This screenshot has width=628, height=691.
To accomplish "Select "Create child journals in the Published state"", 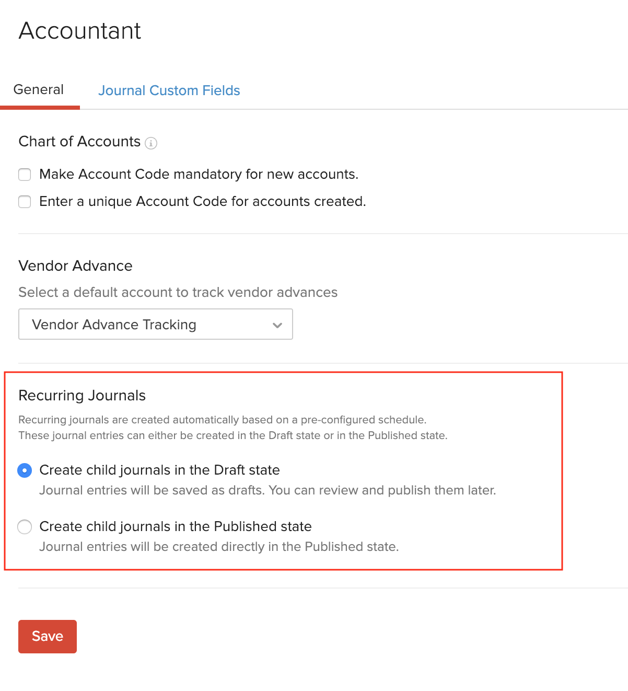I will pos(24,527).
